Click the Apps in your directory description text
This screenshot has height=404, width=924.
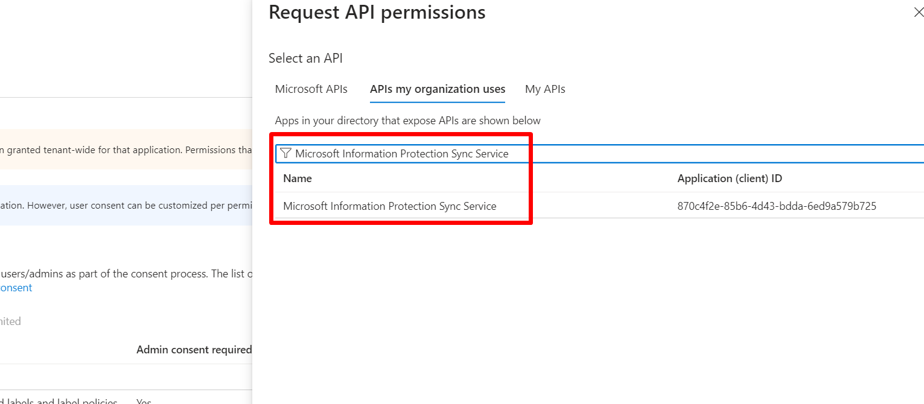[407, 121]
